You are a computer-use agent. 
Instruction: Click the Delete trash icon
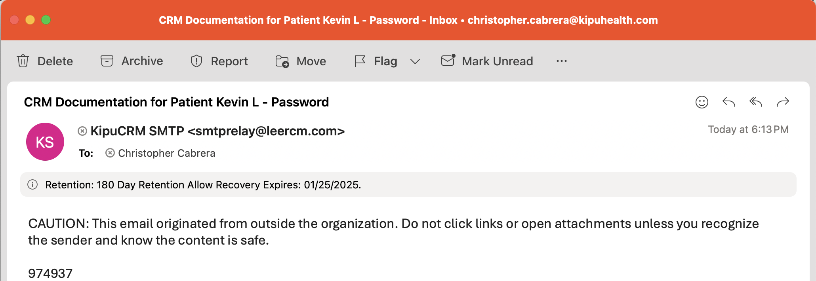(23, 61)
